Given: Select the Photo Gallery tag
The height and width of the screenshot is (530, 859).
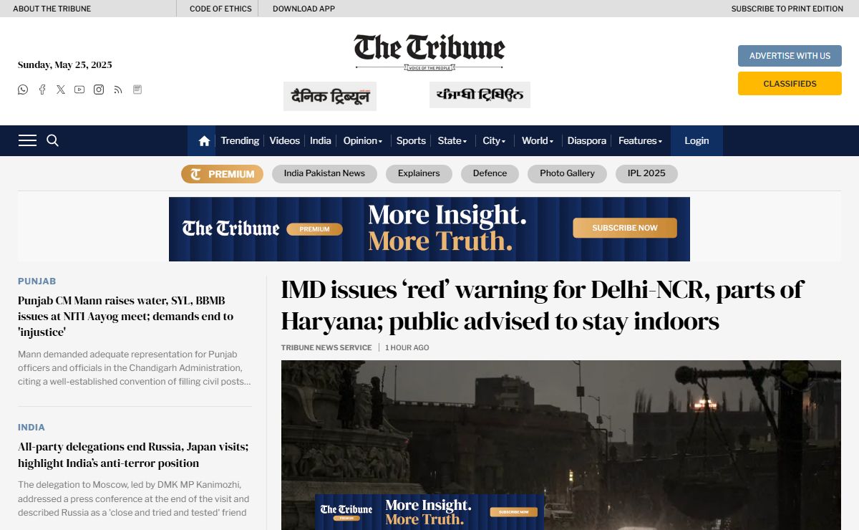Looking at the screenshot, I should (567, 173).
